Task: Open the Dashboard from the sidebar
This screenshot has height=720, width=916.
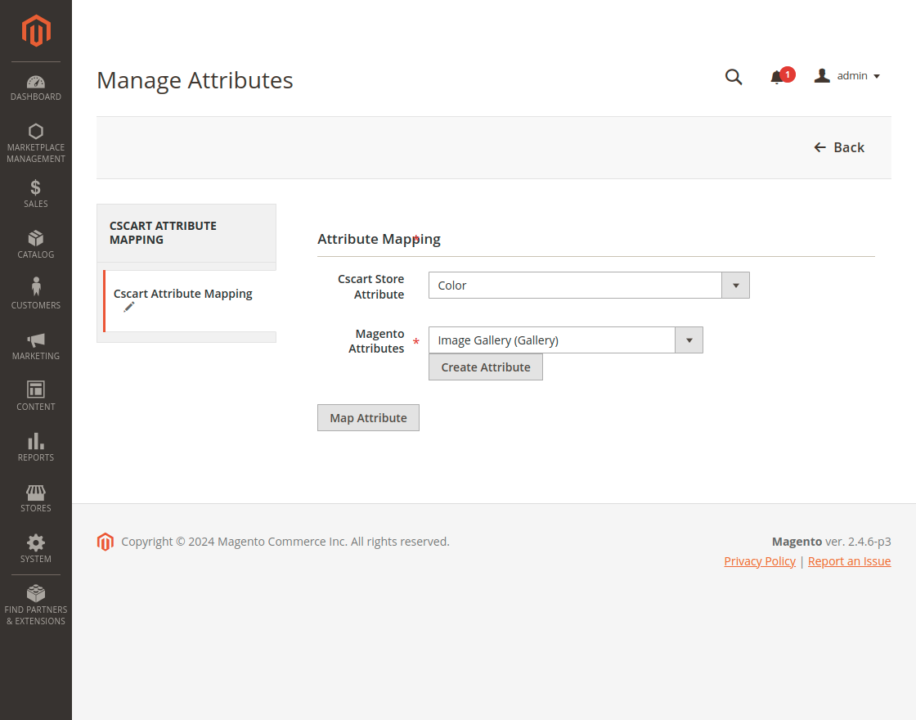Action: click(x=36, y=88)
